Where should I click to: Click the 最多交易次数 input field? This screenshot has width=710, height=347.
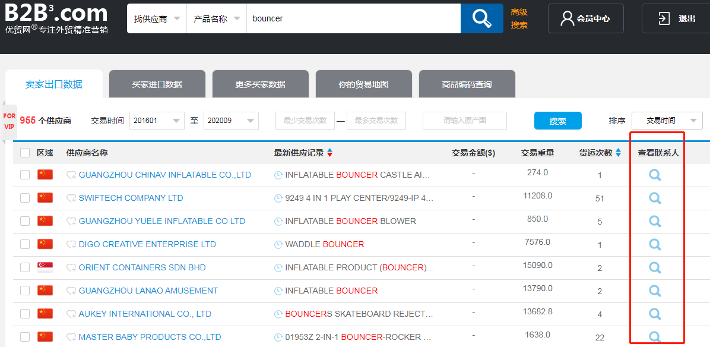[x=376, y=121]
